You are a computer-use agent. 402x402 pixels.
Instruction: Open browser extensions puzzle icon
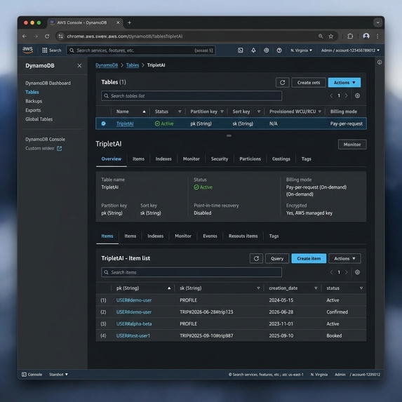tap(350, 36)
